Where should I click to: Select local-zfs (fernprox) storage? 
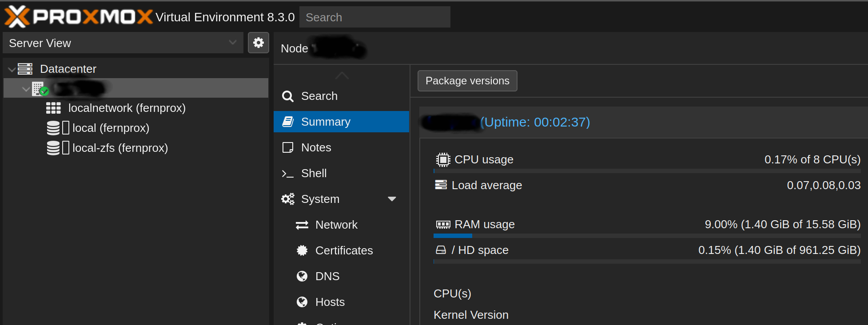pos(120,148)
